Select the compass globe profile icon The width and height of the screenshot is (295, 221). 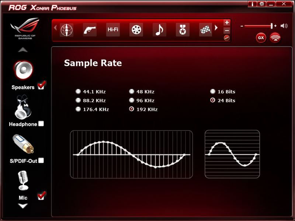[x=67, y=30]
